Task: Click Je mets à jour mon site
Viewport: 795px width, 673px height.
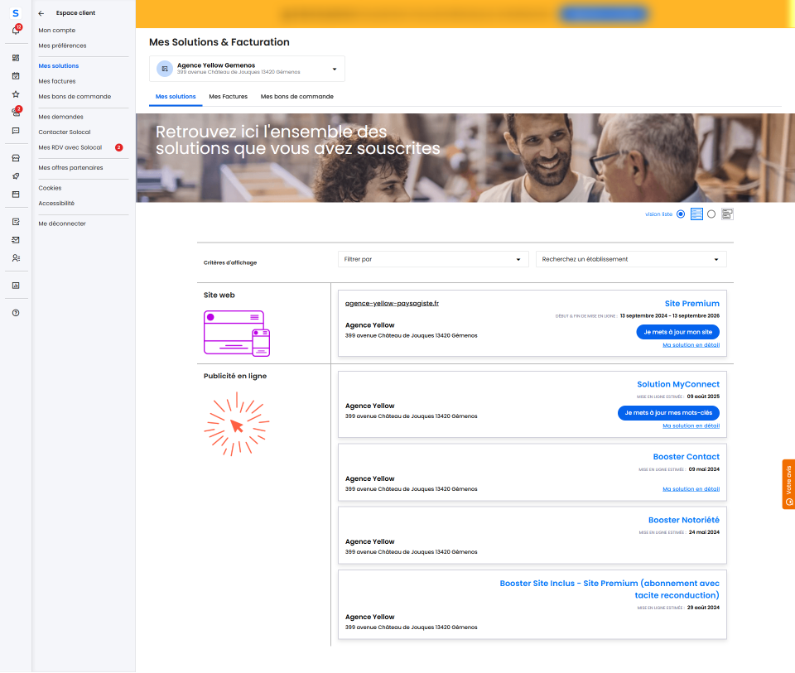Action: pyautogui.click(x=677, y=332)
